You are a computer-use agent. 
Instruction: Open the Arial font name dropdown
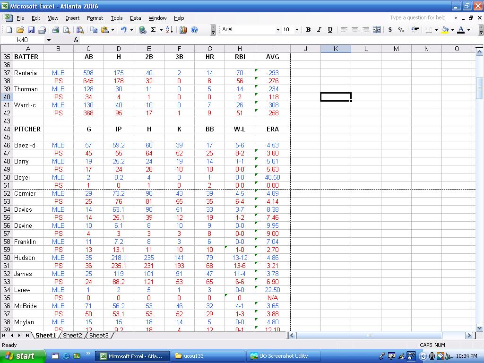pos(278,30)
